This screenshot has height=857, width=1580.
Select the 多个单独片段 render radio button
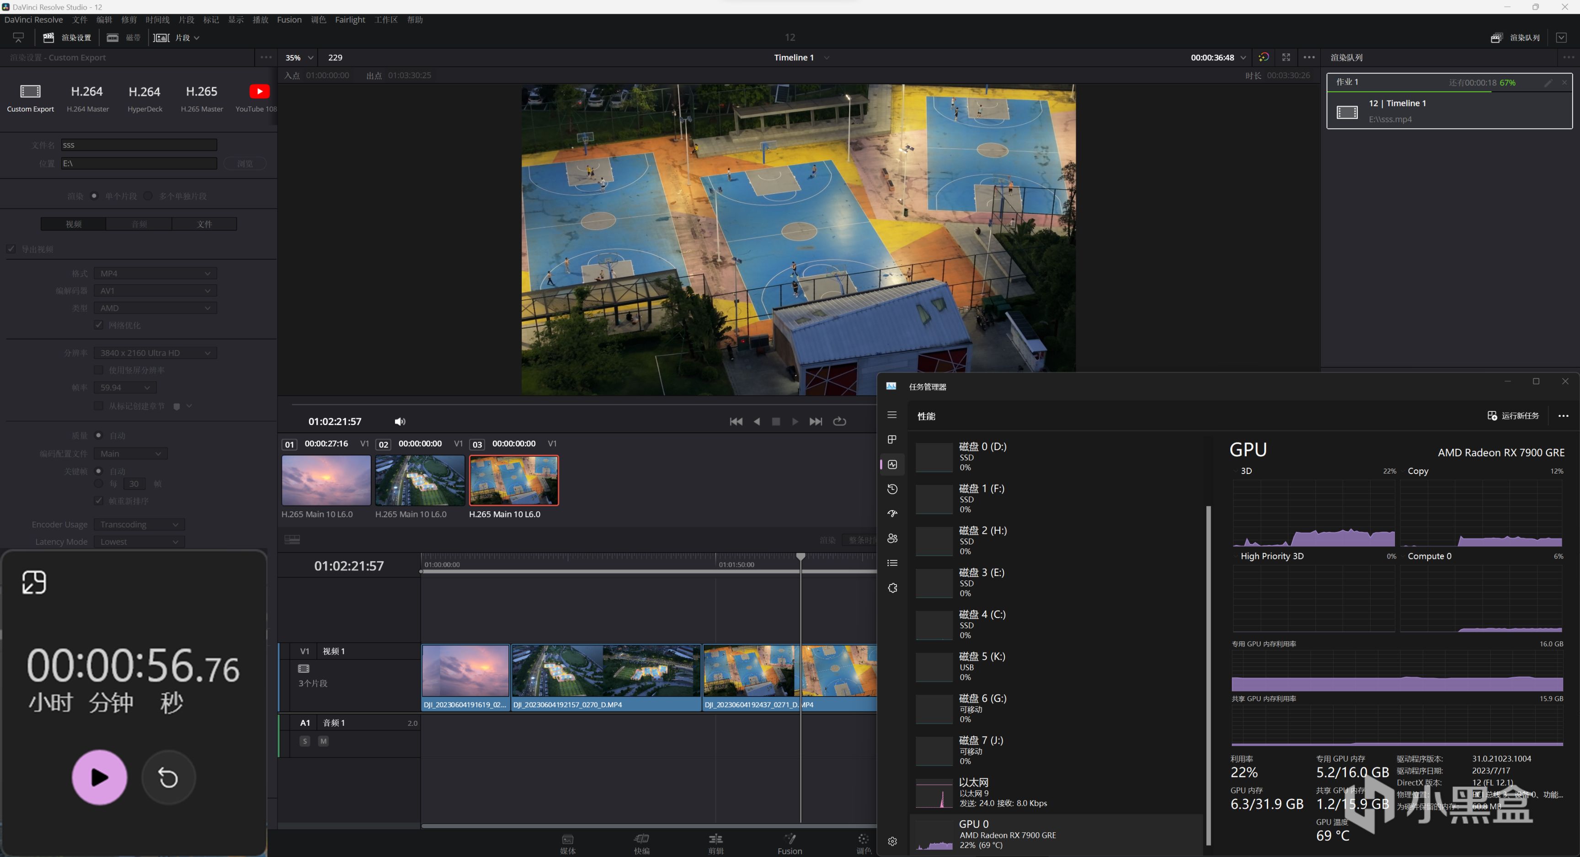click(x=148, y=196)
